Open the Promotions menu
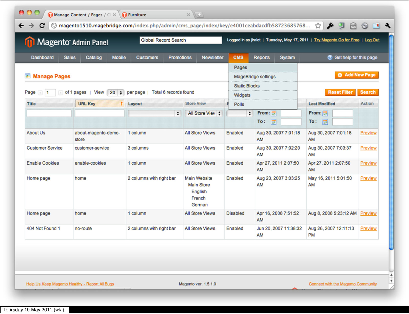The image size is (409, 314). pos(180,58)
